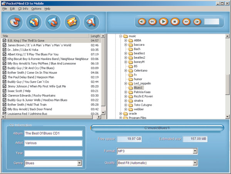Open the CD Info menu
The width and height of the screenshot is (231, 174).
(x=23, y=8)
